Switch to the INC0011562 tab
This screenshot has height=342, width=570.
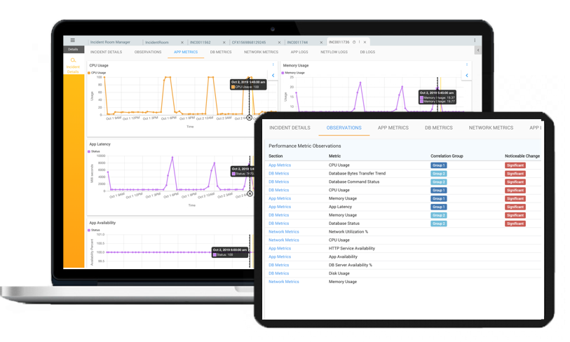[x=201, y=43]
